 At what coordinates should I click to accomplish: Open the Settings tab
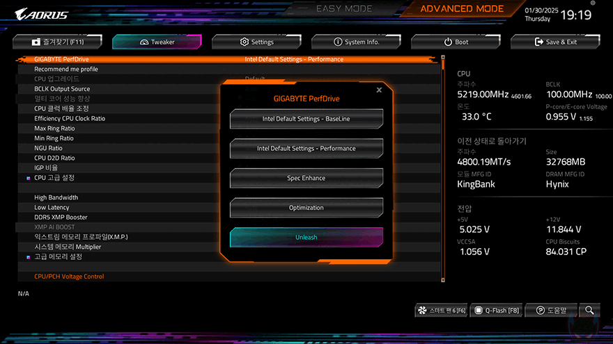[x=256, y=42]
